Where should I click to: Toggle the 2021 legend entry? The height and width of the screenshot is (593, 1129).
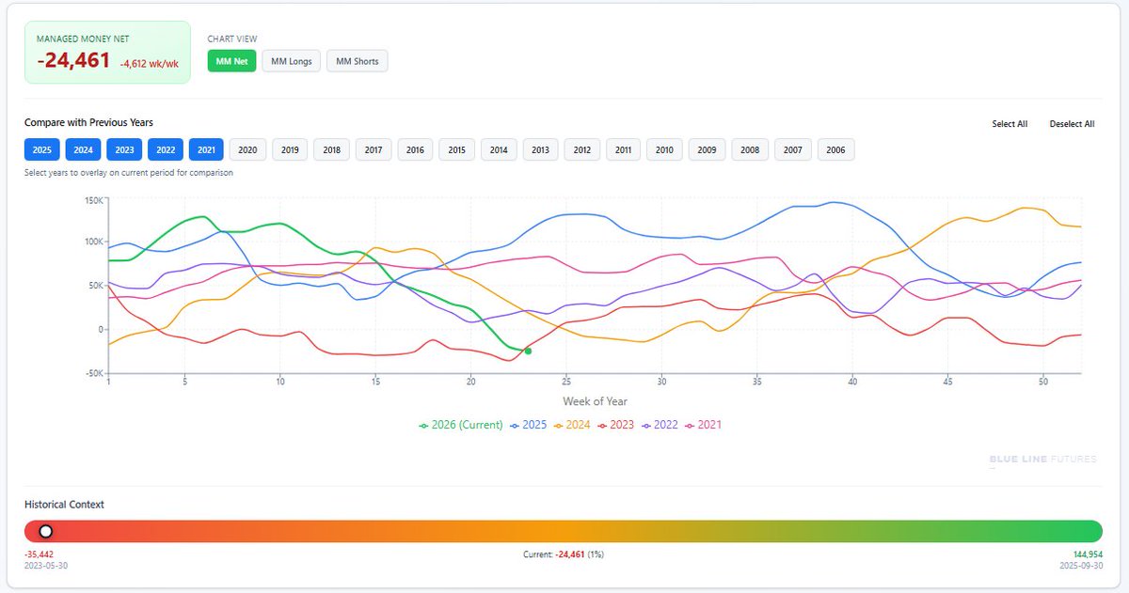click(704, 425)
